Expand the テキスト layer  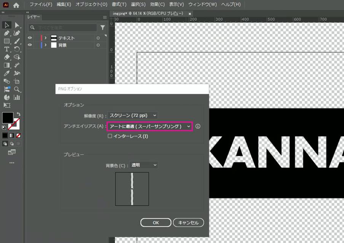tap(46, 37)
